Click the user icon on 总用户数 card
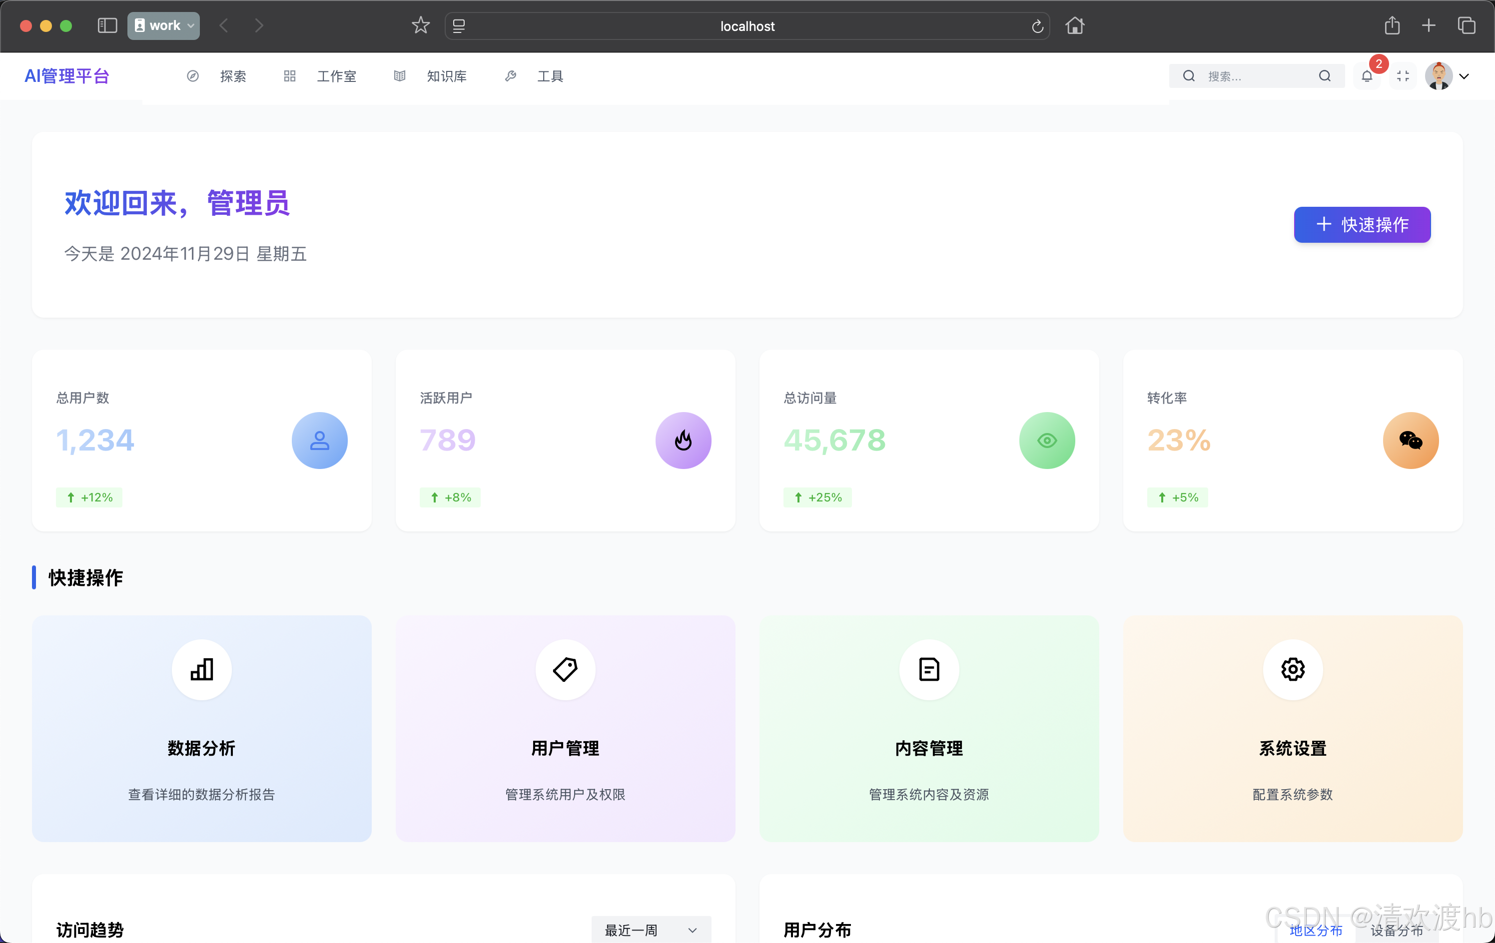1495x943 pixels. click(x=319, y=440)
